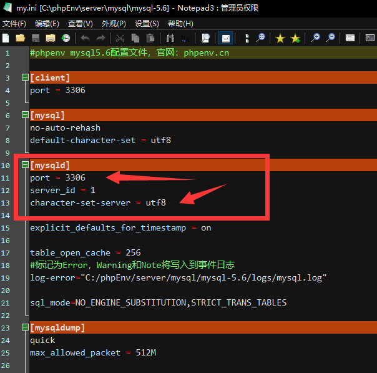Image resolution: width=377 pixels, height=373 pixels.
Task: Click the document magnifier toolbar icon
Action: pos(205,38)
